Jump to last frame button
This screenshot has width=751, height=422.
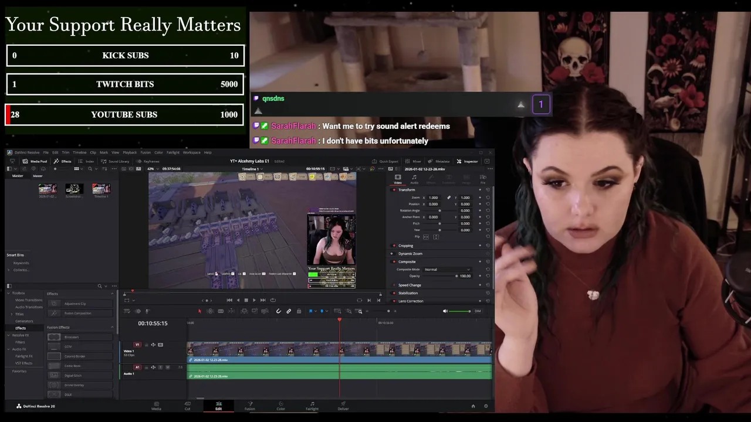click(263, 300)
